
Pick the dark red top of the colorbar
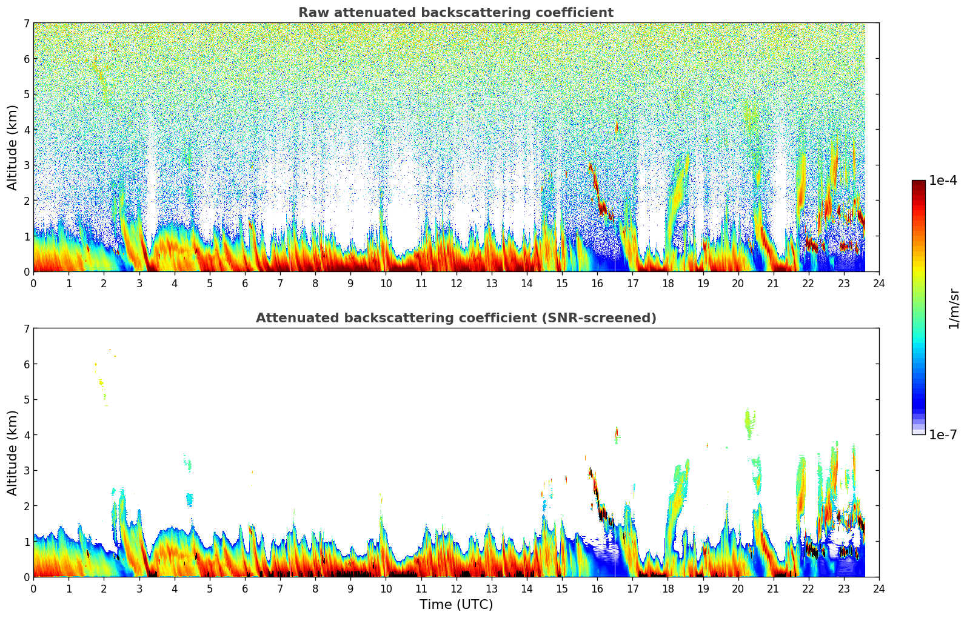pyautogui.click(x=918, y=184)
